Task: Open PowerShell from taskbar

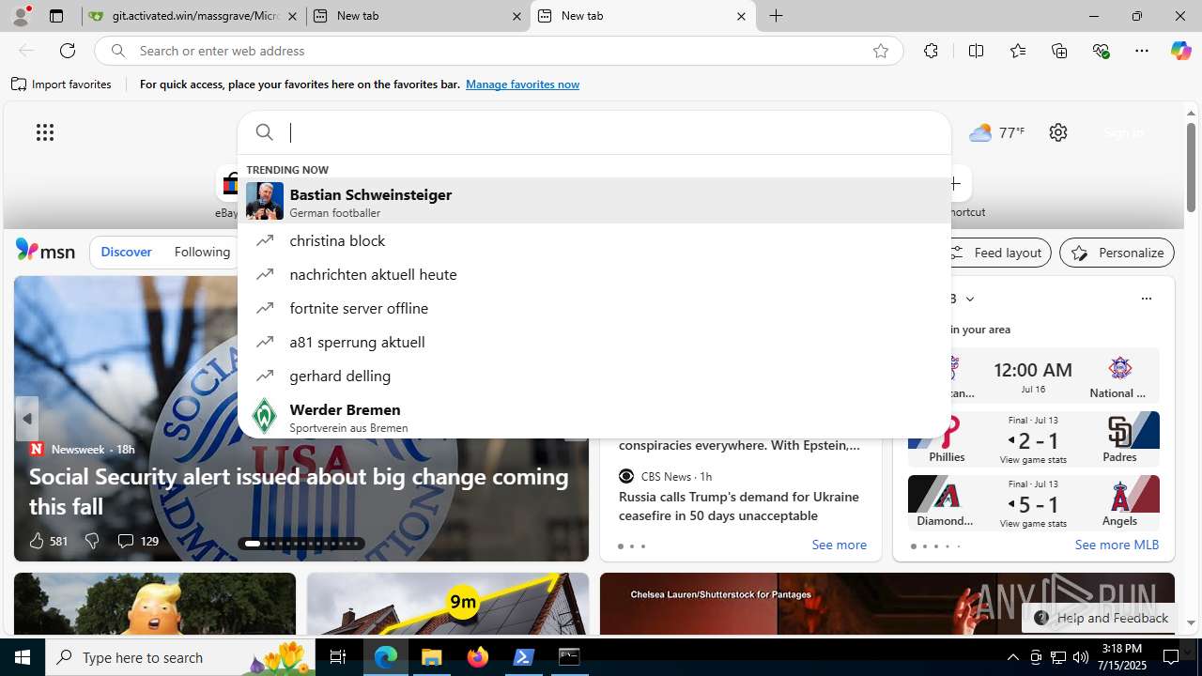Action: click(524, 657)
